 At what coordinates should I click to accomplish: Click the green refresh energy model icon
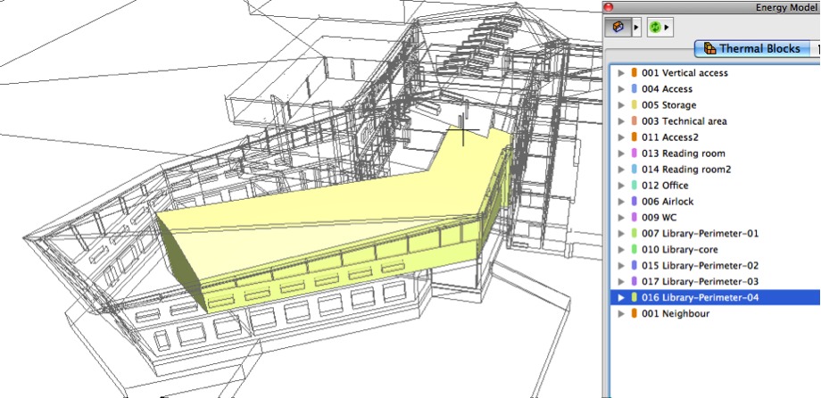click(655, 28)
